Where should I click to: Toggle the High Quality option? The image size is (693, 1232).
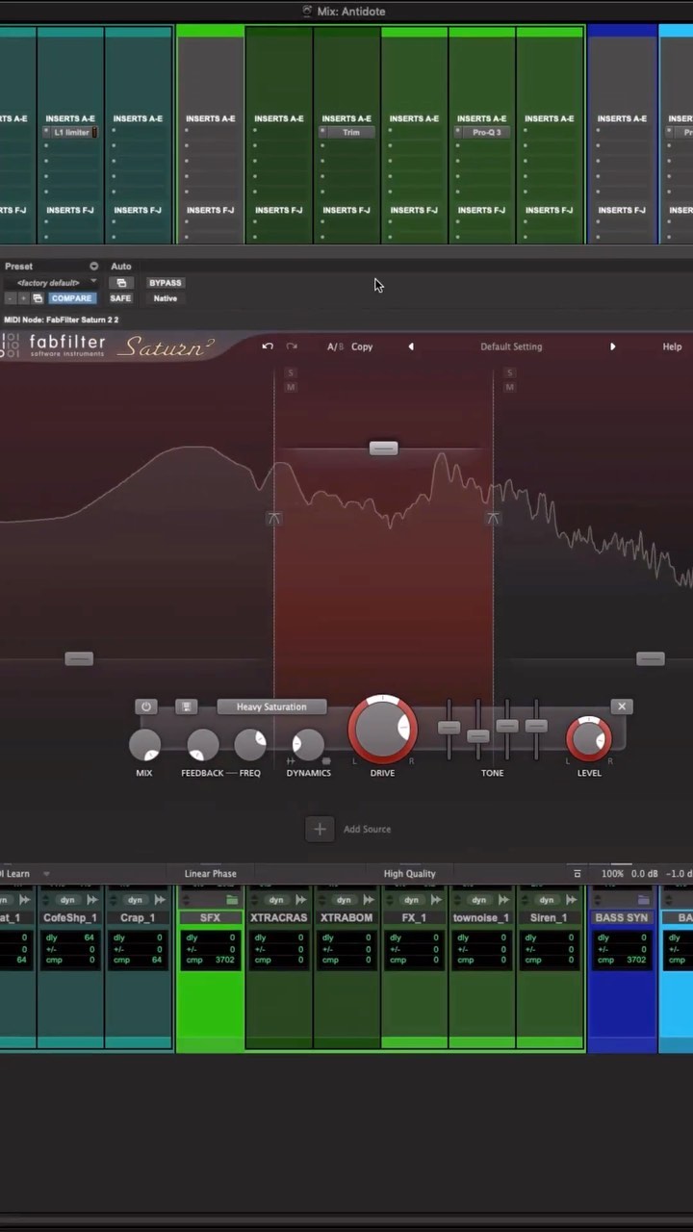[409, 874]
